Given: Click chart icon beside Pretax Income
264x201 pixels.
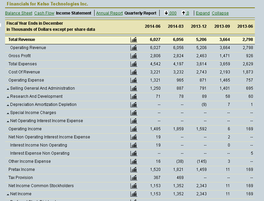Looking at the screenshot, I should coord(134,170).
